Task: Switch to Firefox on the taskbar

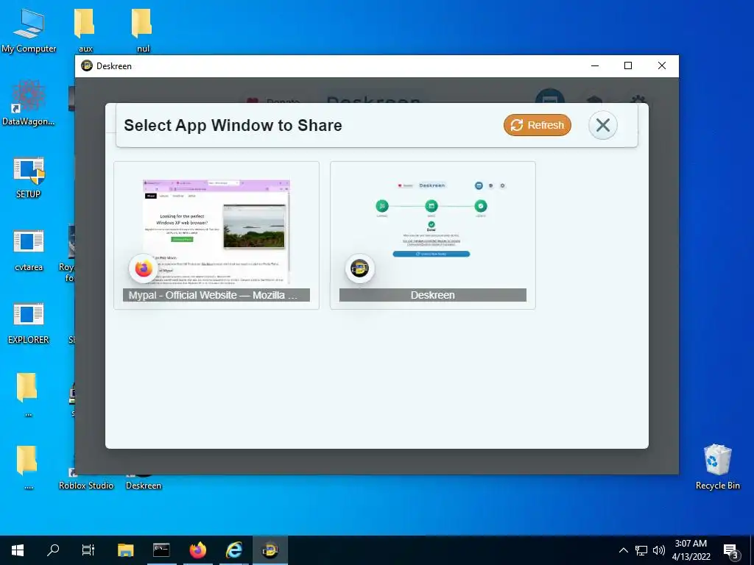Action: (197, 550)
